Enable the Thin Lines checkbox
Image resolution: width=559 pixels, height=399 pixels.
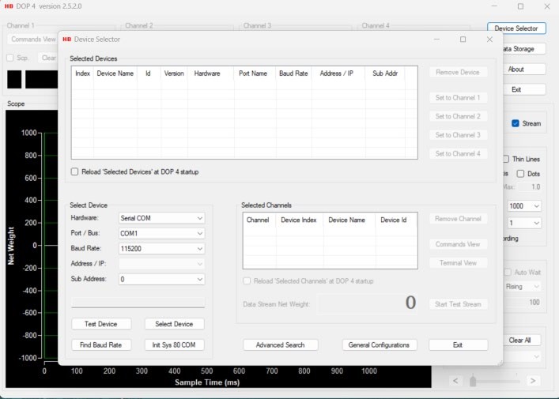[506, 159]
